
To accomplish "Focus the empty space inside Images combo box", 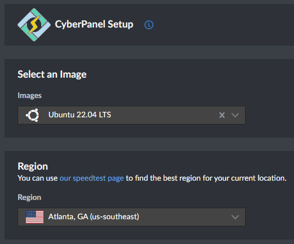I will [165, 115].
